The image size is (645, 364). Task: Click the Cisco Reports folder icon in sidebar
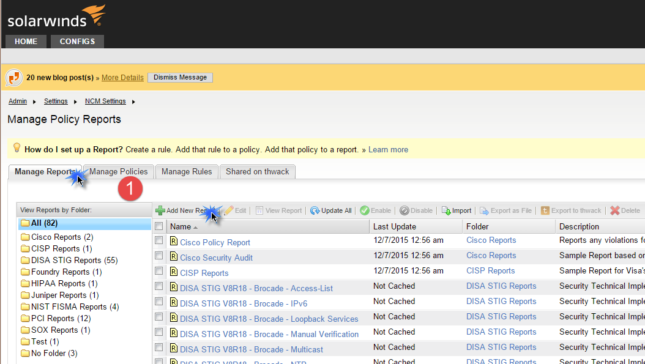coord(25,237)
